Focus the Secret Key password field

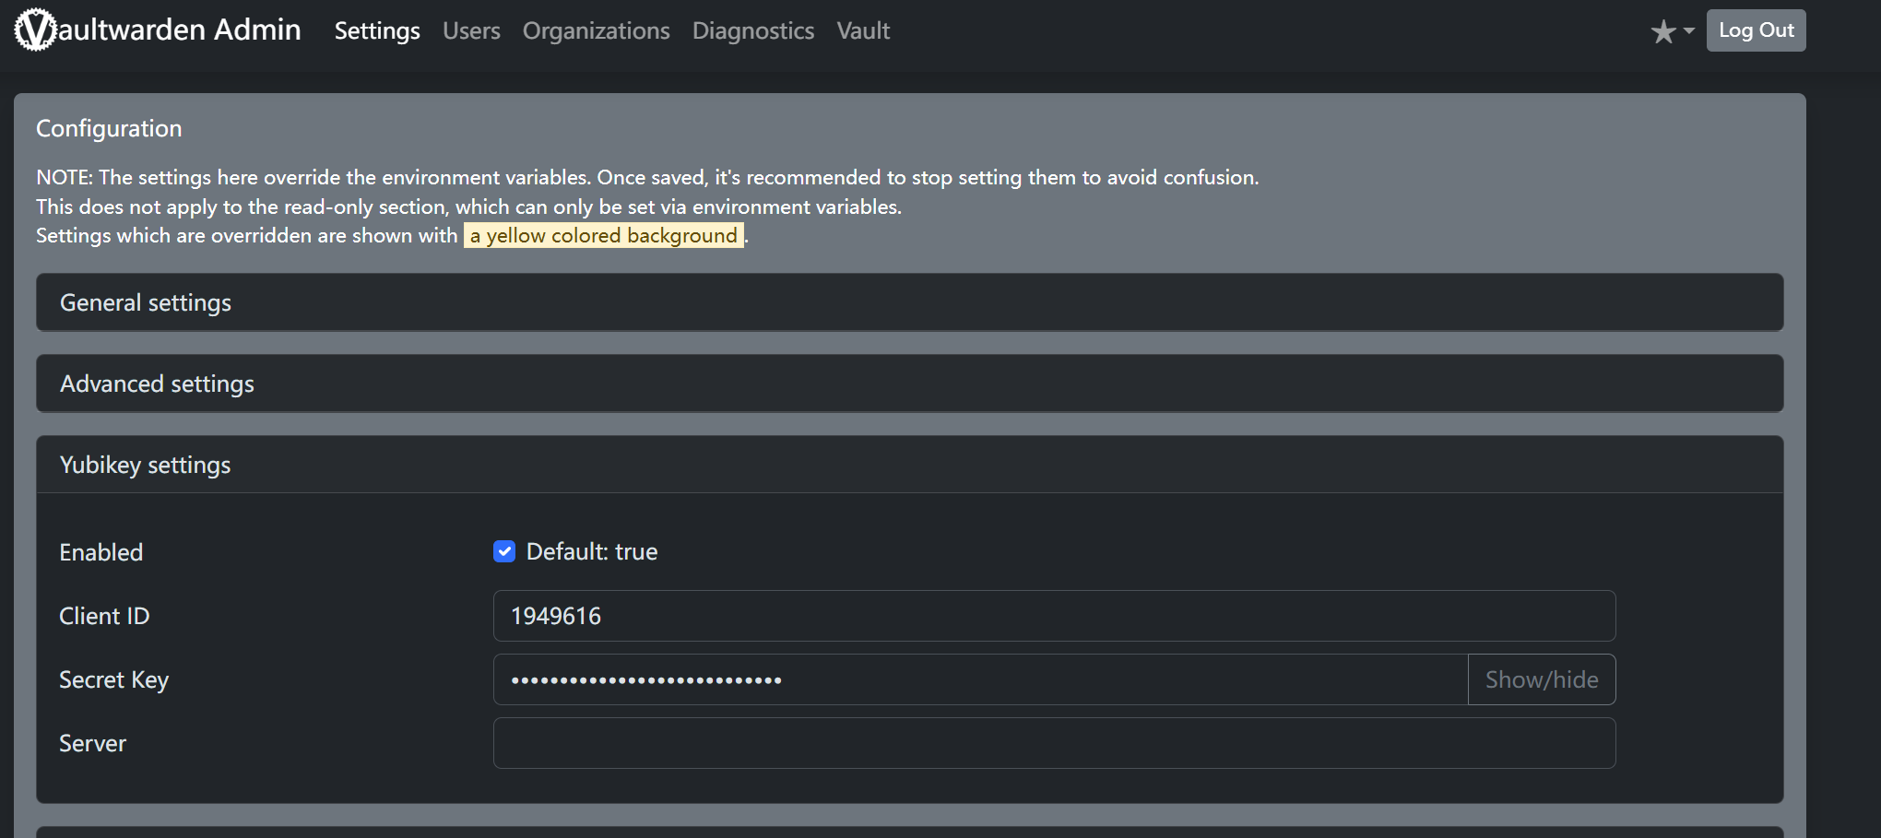point(980,679)
